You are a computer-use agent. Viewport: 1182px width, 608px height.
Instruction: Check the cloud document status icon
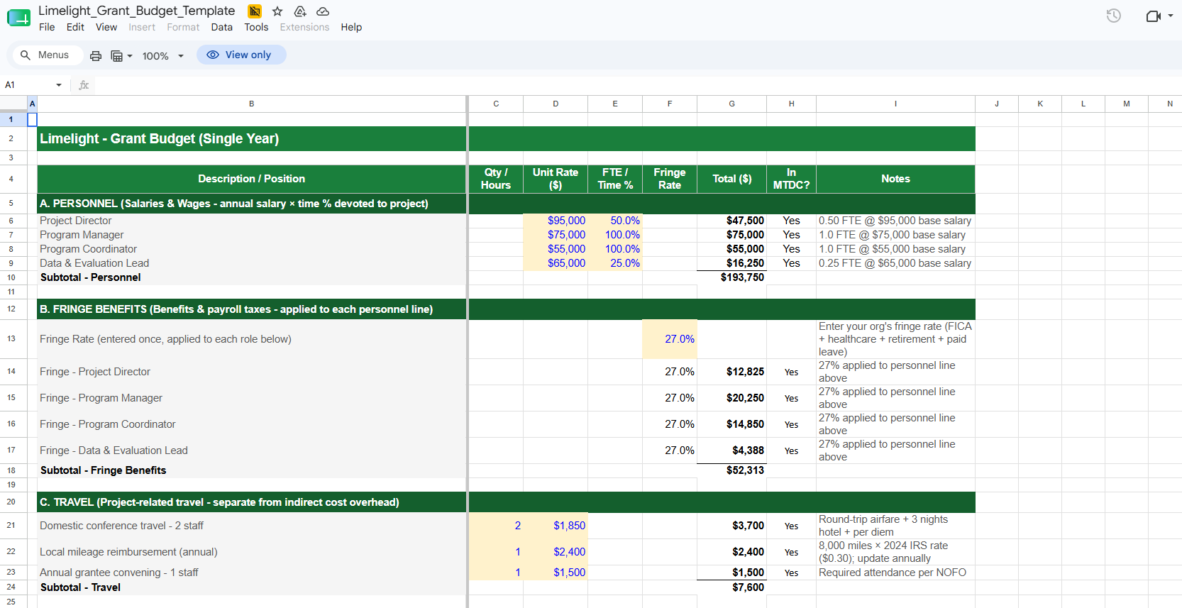pos(323,11)
